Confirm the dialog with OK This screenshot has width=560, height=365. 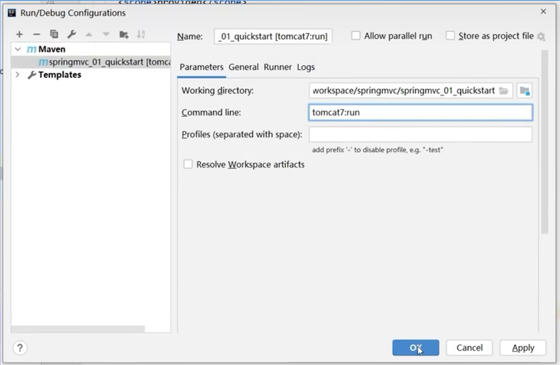416,348
